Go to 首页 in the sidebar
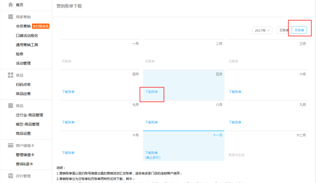 point(20,4)
